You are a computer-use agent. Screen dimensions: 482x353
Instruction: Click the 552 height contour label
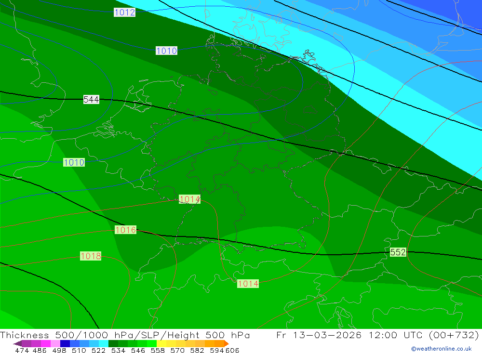pos(398,252)
